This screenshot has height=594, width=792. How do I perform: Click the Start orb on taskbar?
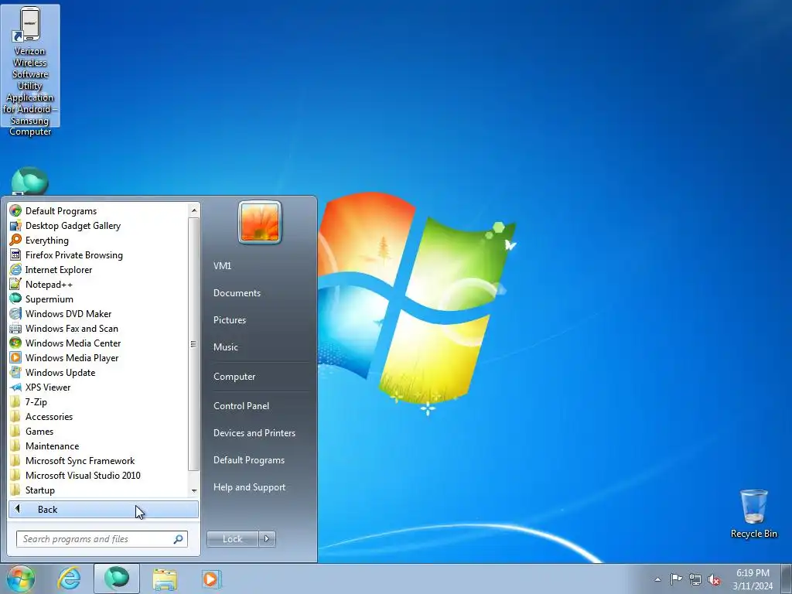point(21,579)
